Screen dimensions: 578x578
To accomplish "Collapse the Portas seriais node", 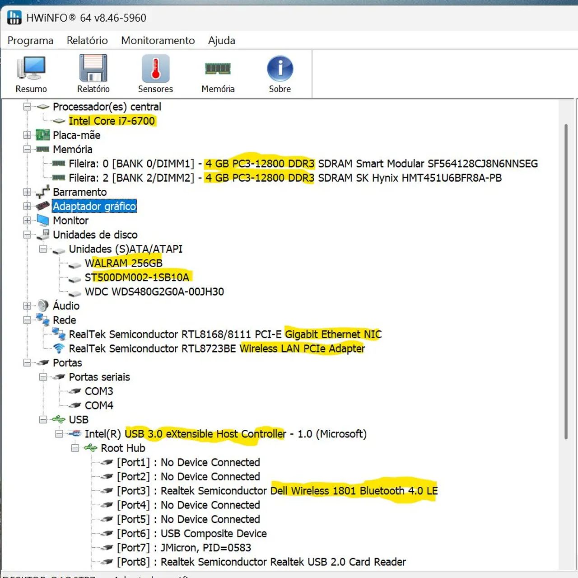I will [x=43, y=376].
